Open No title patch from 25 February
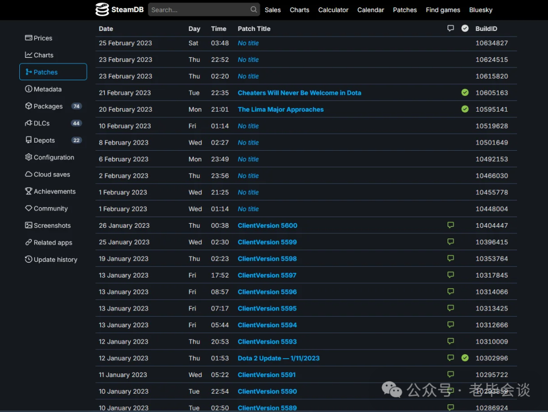The height and width of the screenshot is (412, 548). [x=248, y=43]
